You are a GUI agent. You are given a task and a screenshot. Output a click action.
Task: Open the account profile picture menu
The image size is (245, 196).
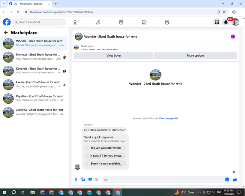coord(235,22)
